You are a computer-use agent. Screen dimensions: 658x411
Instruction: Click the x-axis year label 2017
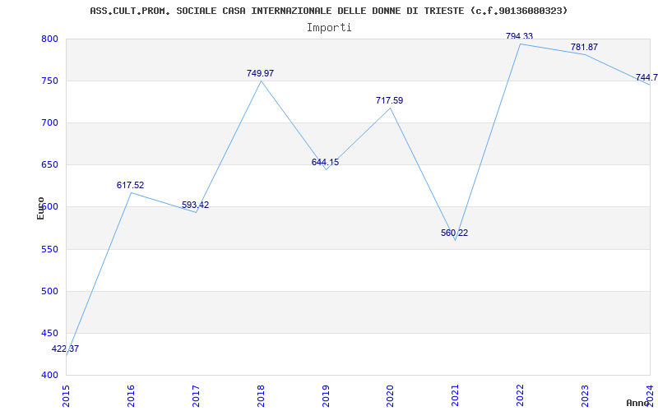[x=196, y=395]
